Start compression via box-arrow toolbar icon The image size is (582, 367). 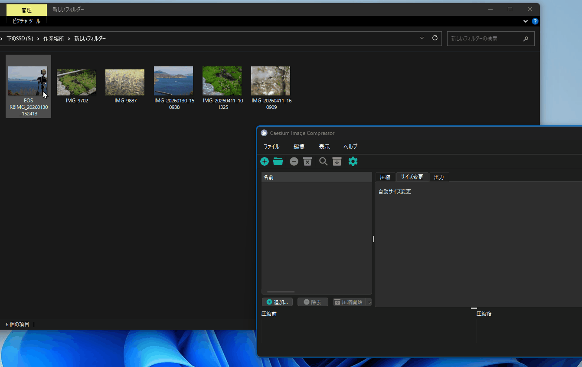pos(337,161)
